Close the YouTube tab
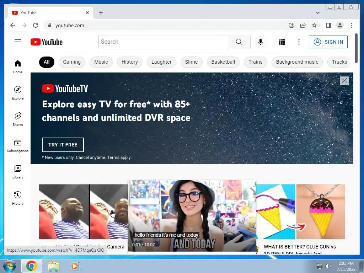 coord(87,13)
